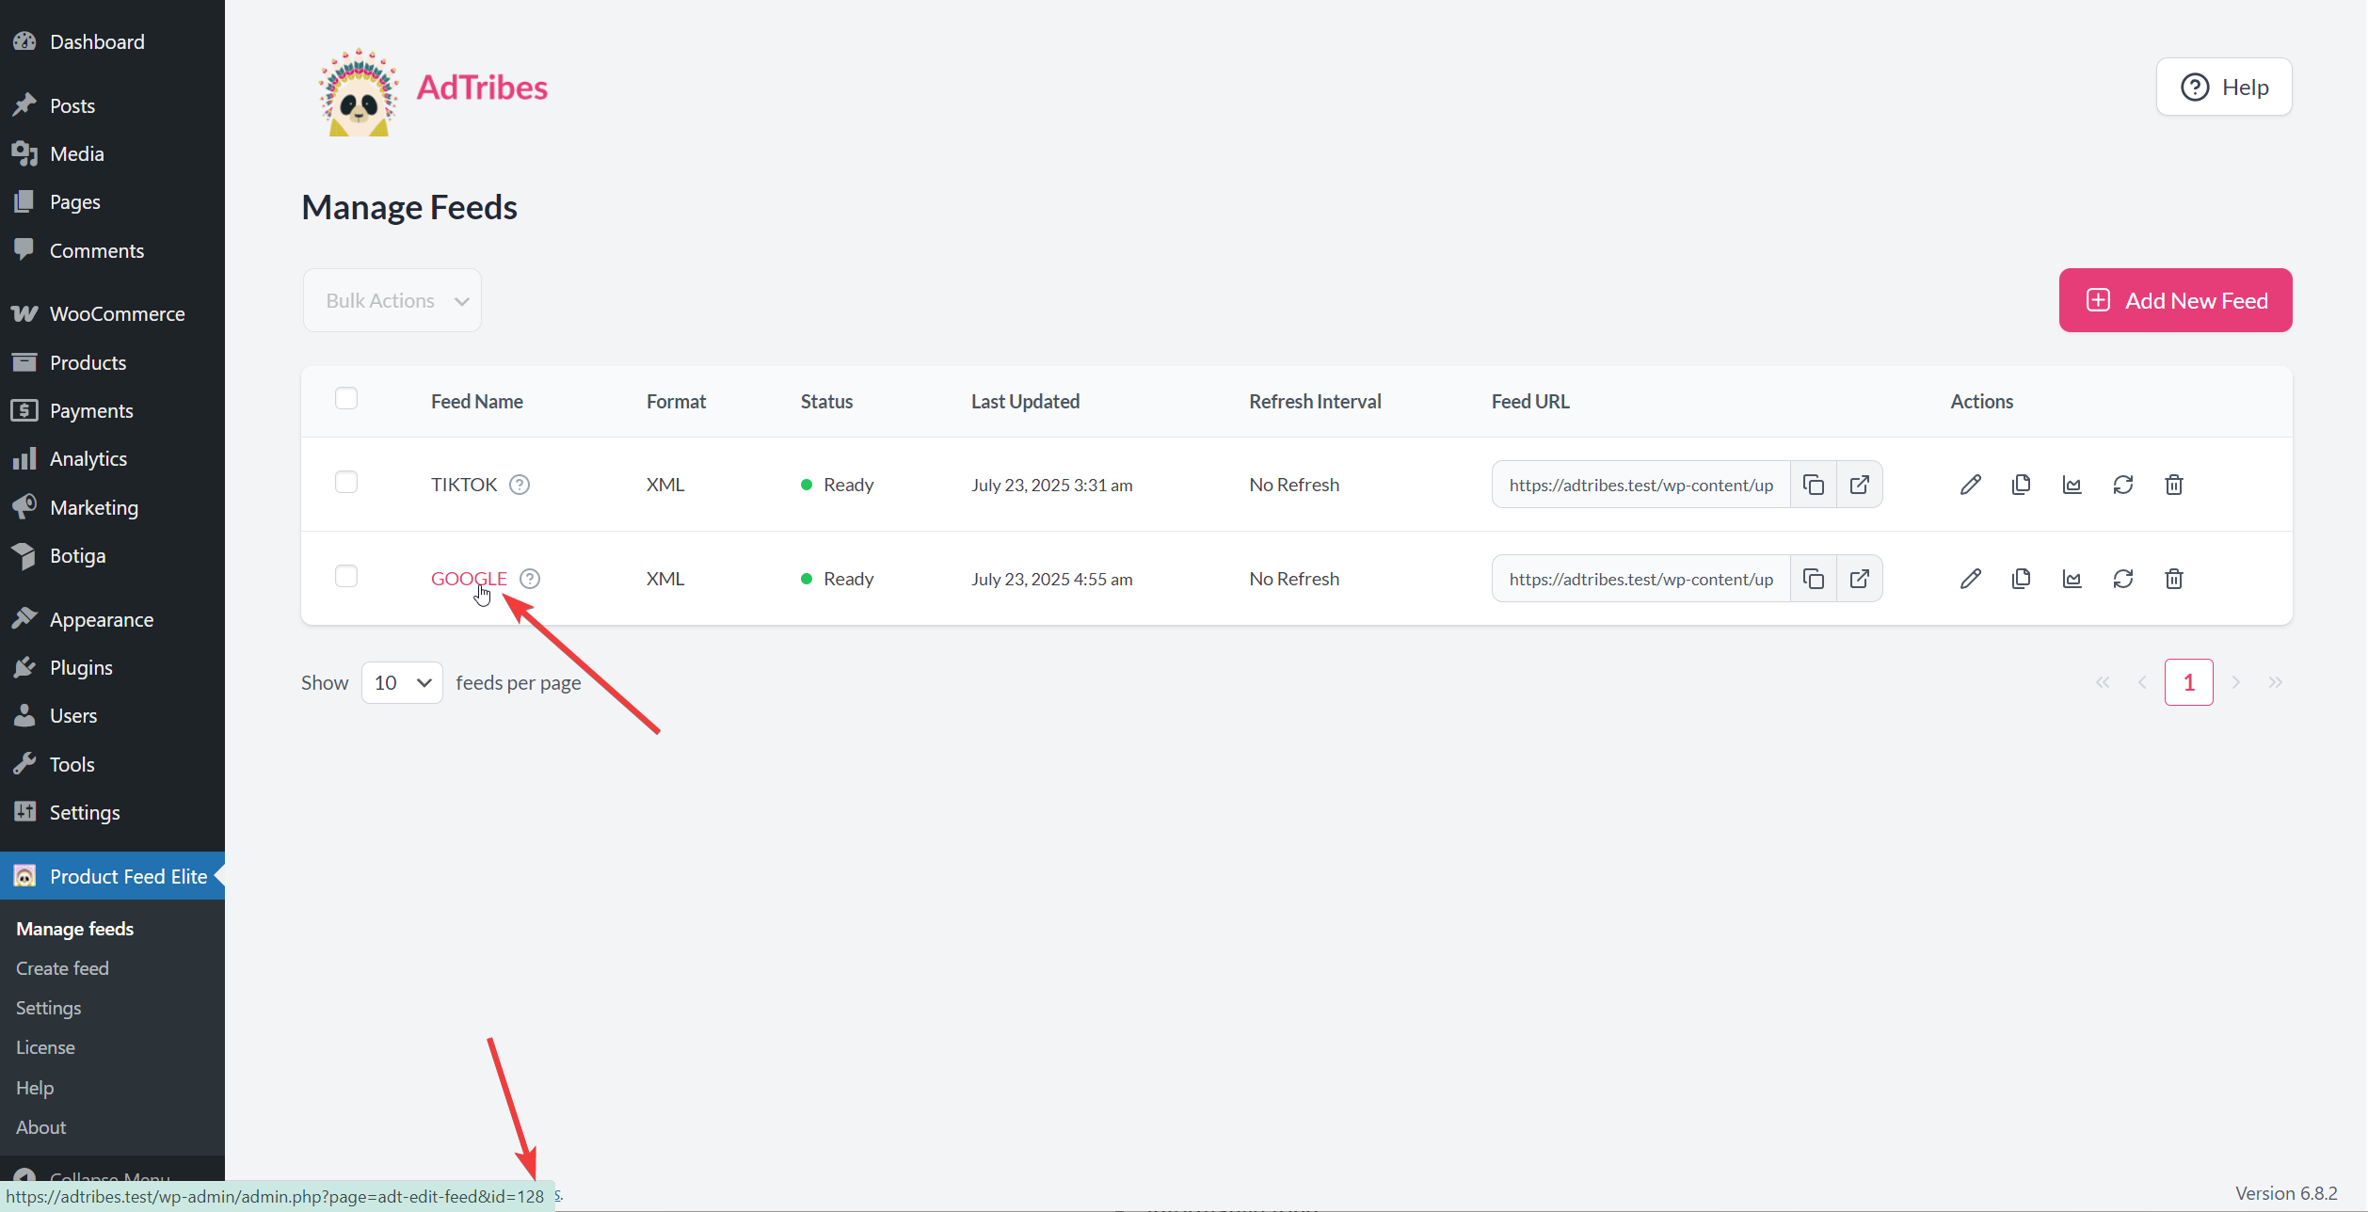
Task: Duplicate the GOOGLE feed
Action: coord(2021,579)
